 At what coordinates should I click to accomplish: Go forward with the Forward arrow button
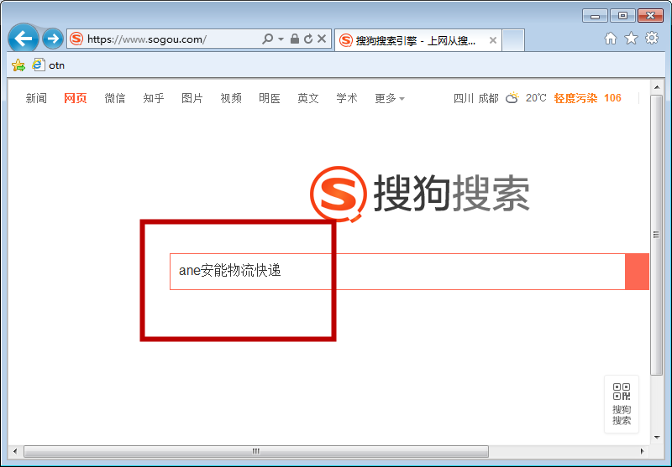[x=53, y=39]
